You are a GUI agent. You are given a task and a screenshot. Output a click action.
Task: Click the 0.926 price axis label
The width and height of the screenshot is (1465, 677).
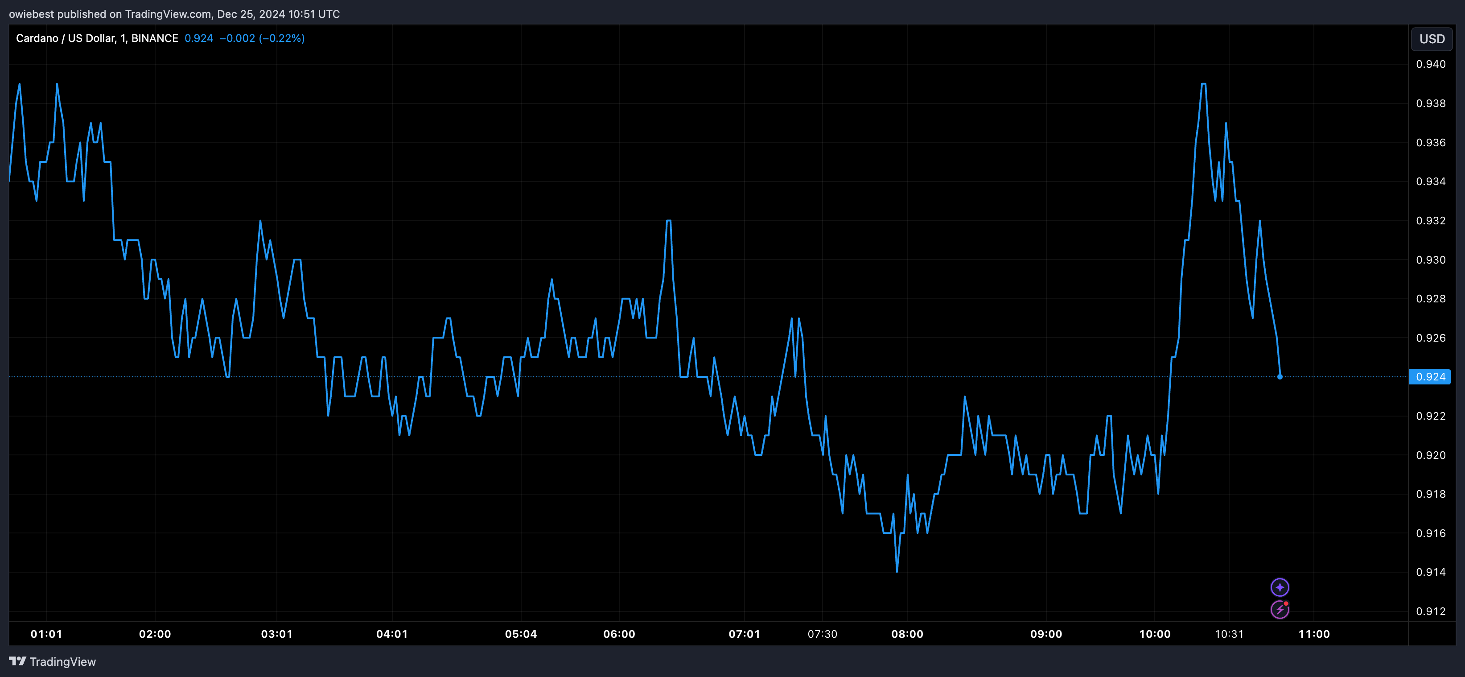[1430, 338]
